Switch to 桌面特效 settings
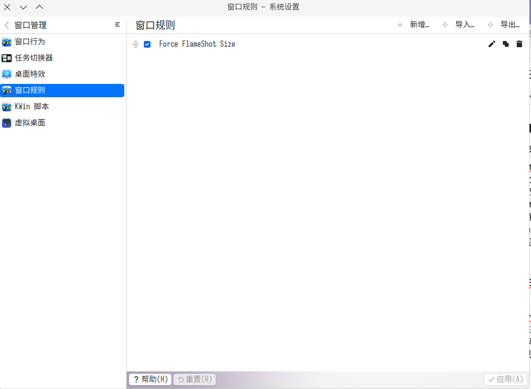The width and height of the screenshot is (531, 389). click(30, 74)
